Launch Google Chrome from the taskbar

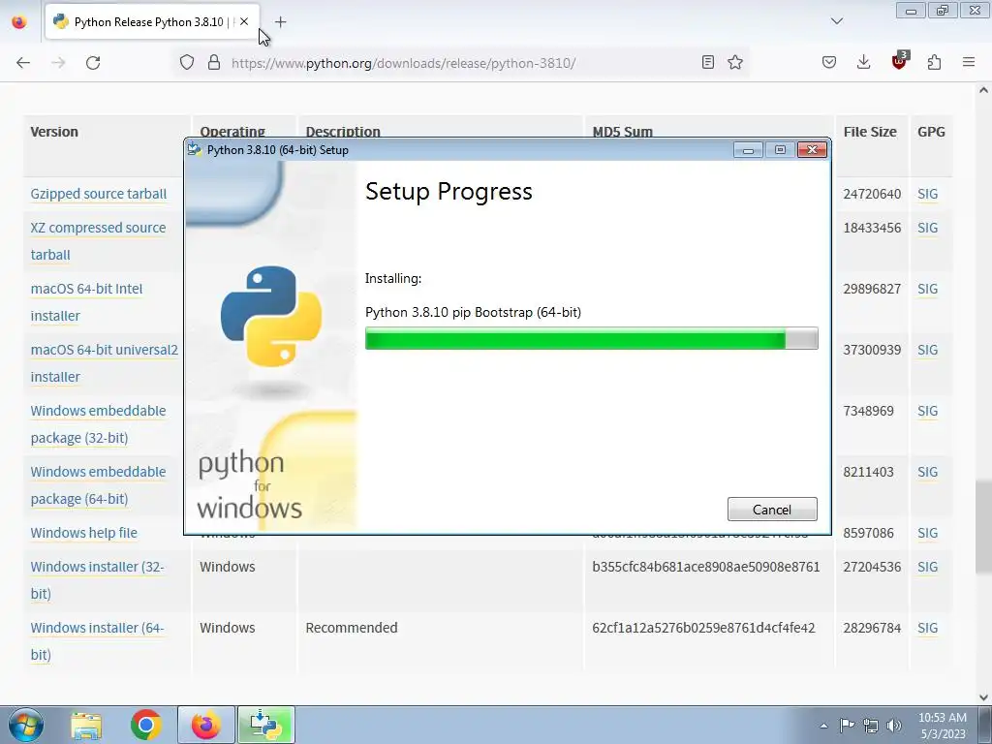[146, 725]
